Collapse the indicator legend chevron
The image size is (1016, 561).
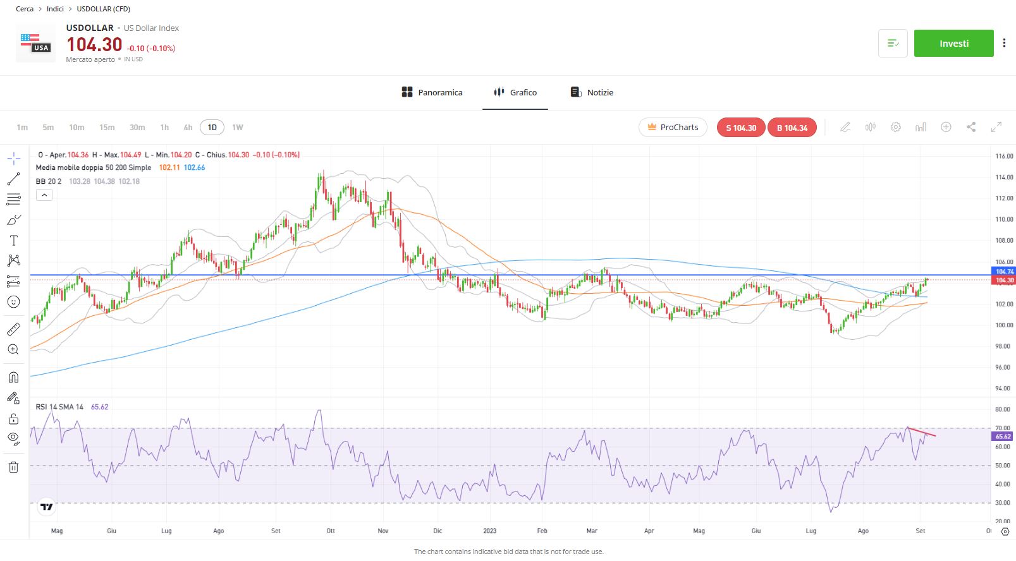pyautogui.click(x=44, y=195)
